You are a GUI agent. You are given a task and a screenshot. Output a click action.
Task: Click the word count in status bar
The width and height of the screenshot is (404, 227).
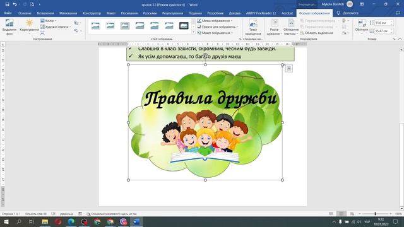point(36,214)
